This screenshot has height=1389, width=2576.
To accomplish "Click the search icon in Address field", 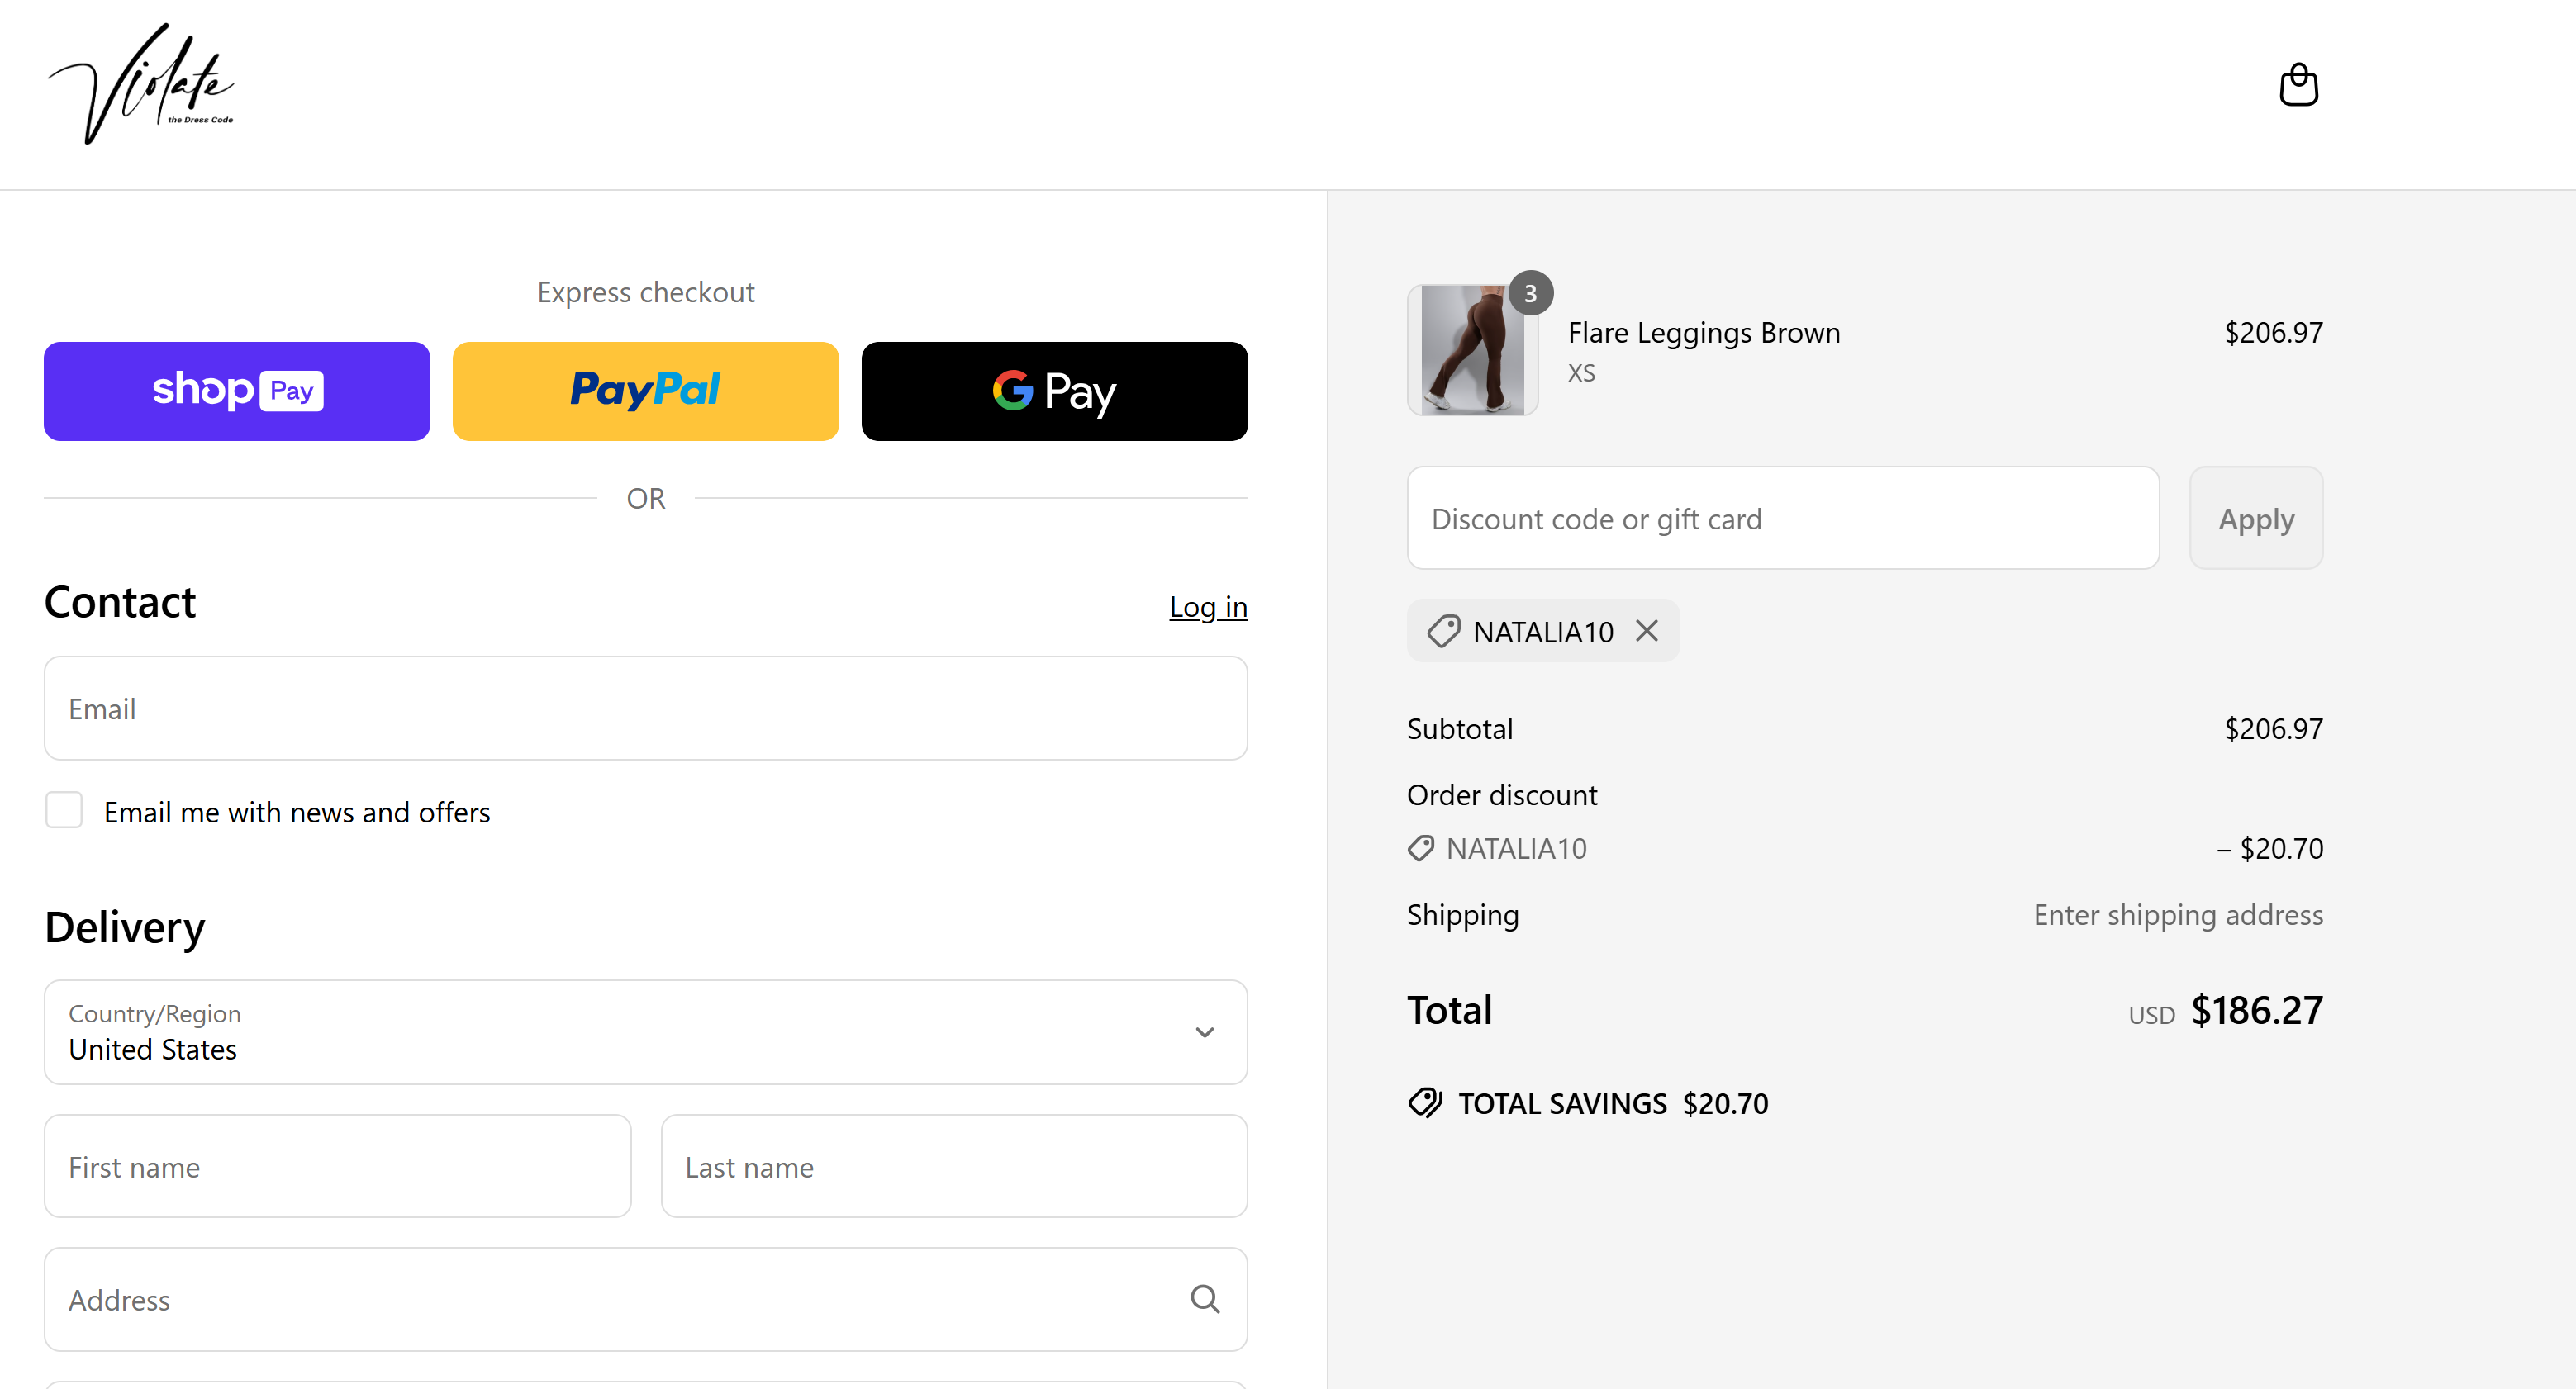I will coord(1204,1299).
